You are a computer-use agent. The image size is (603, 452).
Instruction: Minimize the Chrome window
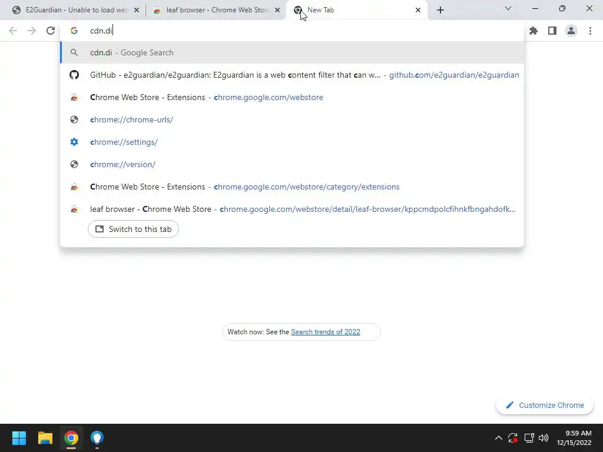[x=535, y=8]
